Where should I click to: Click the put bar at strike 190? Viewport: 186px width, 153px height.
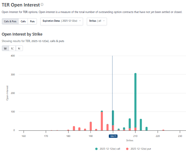[x=91, y=126]
